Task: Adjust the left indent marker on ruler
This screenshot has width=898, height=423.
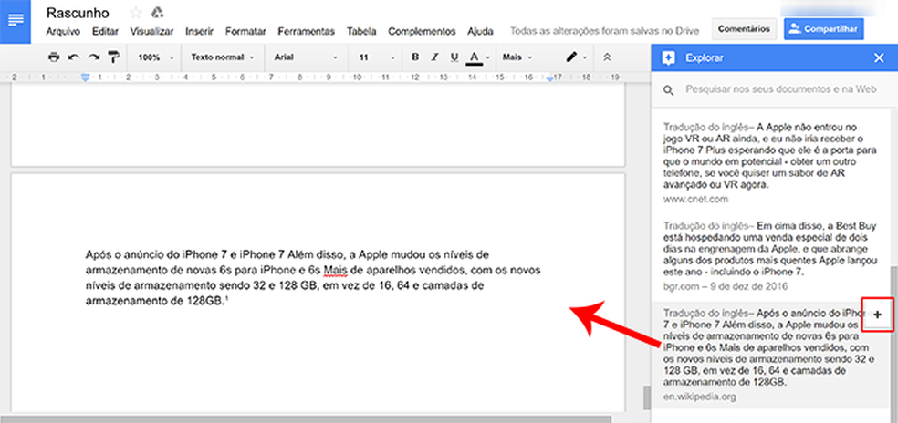Action: [86, 77]
